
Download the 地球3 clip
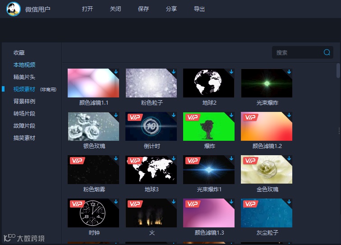(x=174, y=158)
